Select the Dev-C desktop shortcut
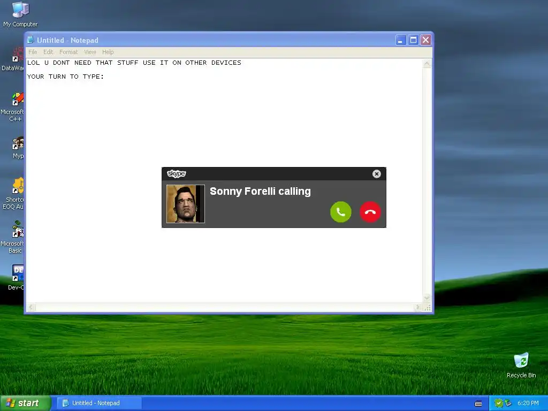This screenshot has height=411, width=548. click(x=16, y=277)
